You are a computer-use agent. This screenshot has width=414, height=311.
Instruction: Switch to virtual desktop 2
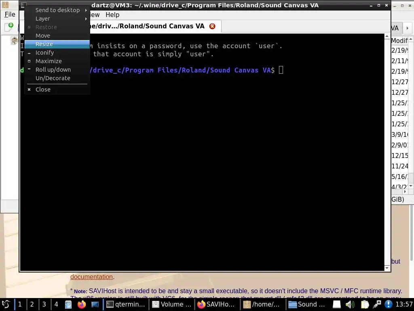[x=32, y=305]
